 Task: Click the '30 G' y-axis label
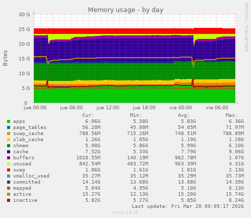(x=24, y=15)
